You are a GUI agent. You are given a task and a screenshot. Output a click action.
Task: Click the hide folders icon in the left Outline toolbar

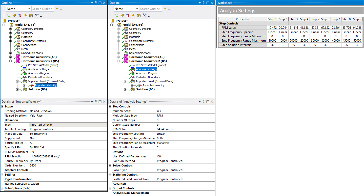point(31,15)
